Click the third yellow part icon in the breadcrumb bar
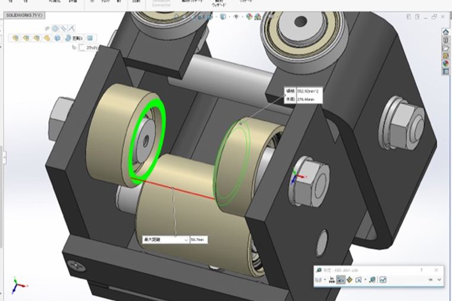This screenshot has height=301, width=452. [x=36, y=38]
